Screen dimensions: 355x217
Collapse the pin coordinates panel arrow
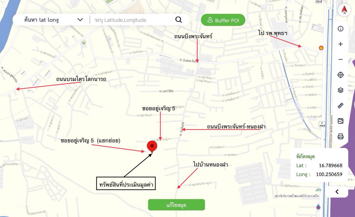pyautogui.click(x=337, y=192)
